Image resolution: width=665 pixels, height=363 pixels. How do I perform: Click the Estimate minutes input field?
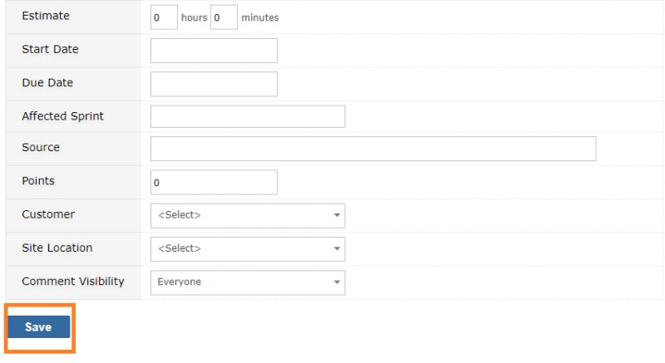point(224,17)
